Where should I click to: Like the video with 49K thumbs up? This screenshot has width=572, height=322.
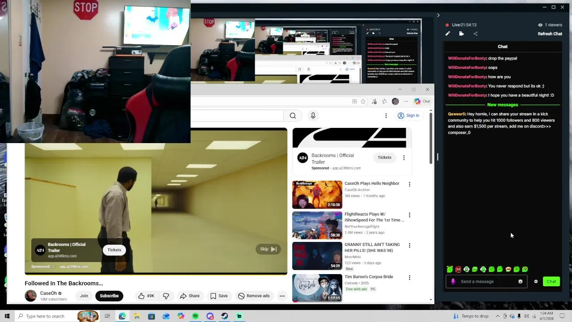(x=146, y=296)
